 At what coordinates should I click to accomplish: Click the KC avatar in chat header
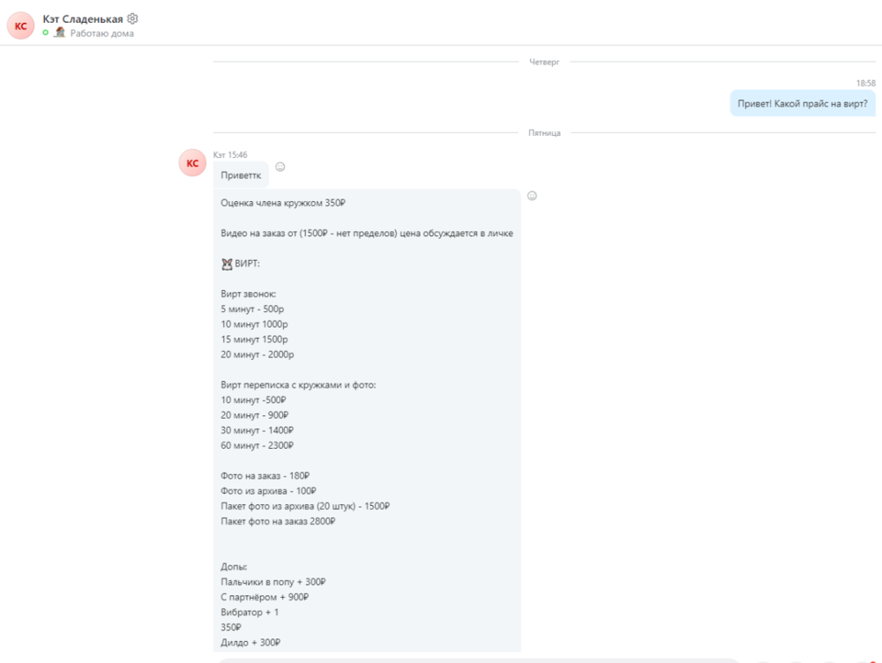click(20, 26)
